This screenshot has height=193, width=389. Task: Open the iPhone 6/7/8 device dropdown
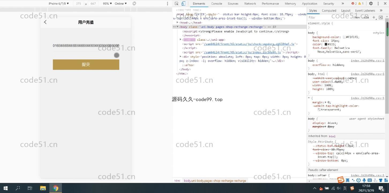[59, 3]
